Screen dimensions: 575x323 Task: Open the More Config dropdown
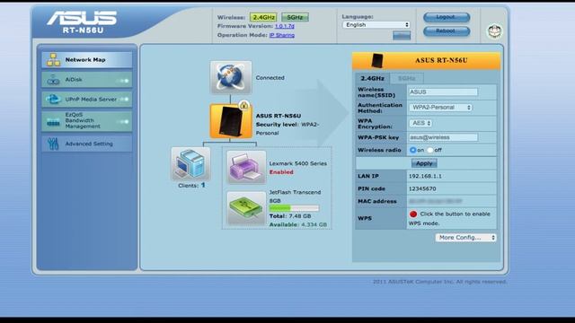[466, 238]
